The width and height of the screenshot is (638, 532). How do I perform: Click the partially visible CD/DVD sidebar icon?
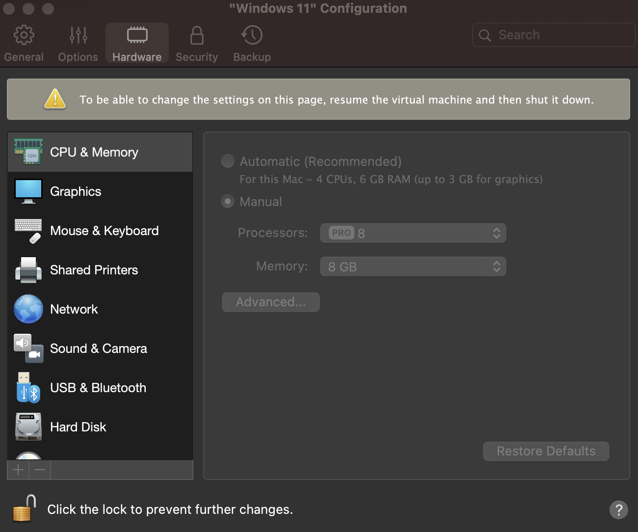(28, 456)
